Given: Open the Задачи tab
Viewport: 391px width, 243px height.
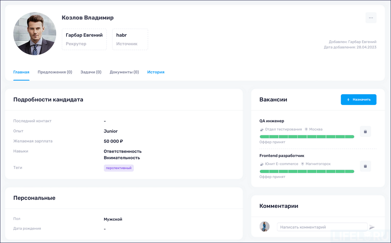Looking at the screenshot, I should [91, 72].
